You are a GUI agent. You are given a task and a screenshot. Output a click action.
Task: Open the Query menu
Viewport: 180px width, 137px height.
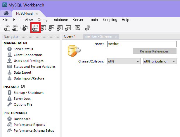43,20
